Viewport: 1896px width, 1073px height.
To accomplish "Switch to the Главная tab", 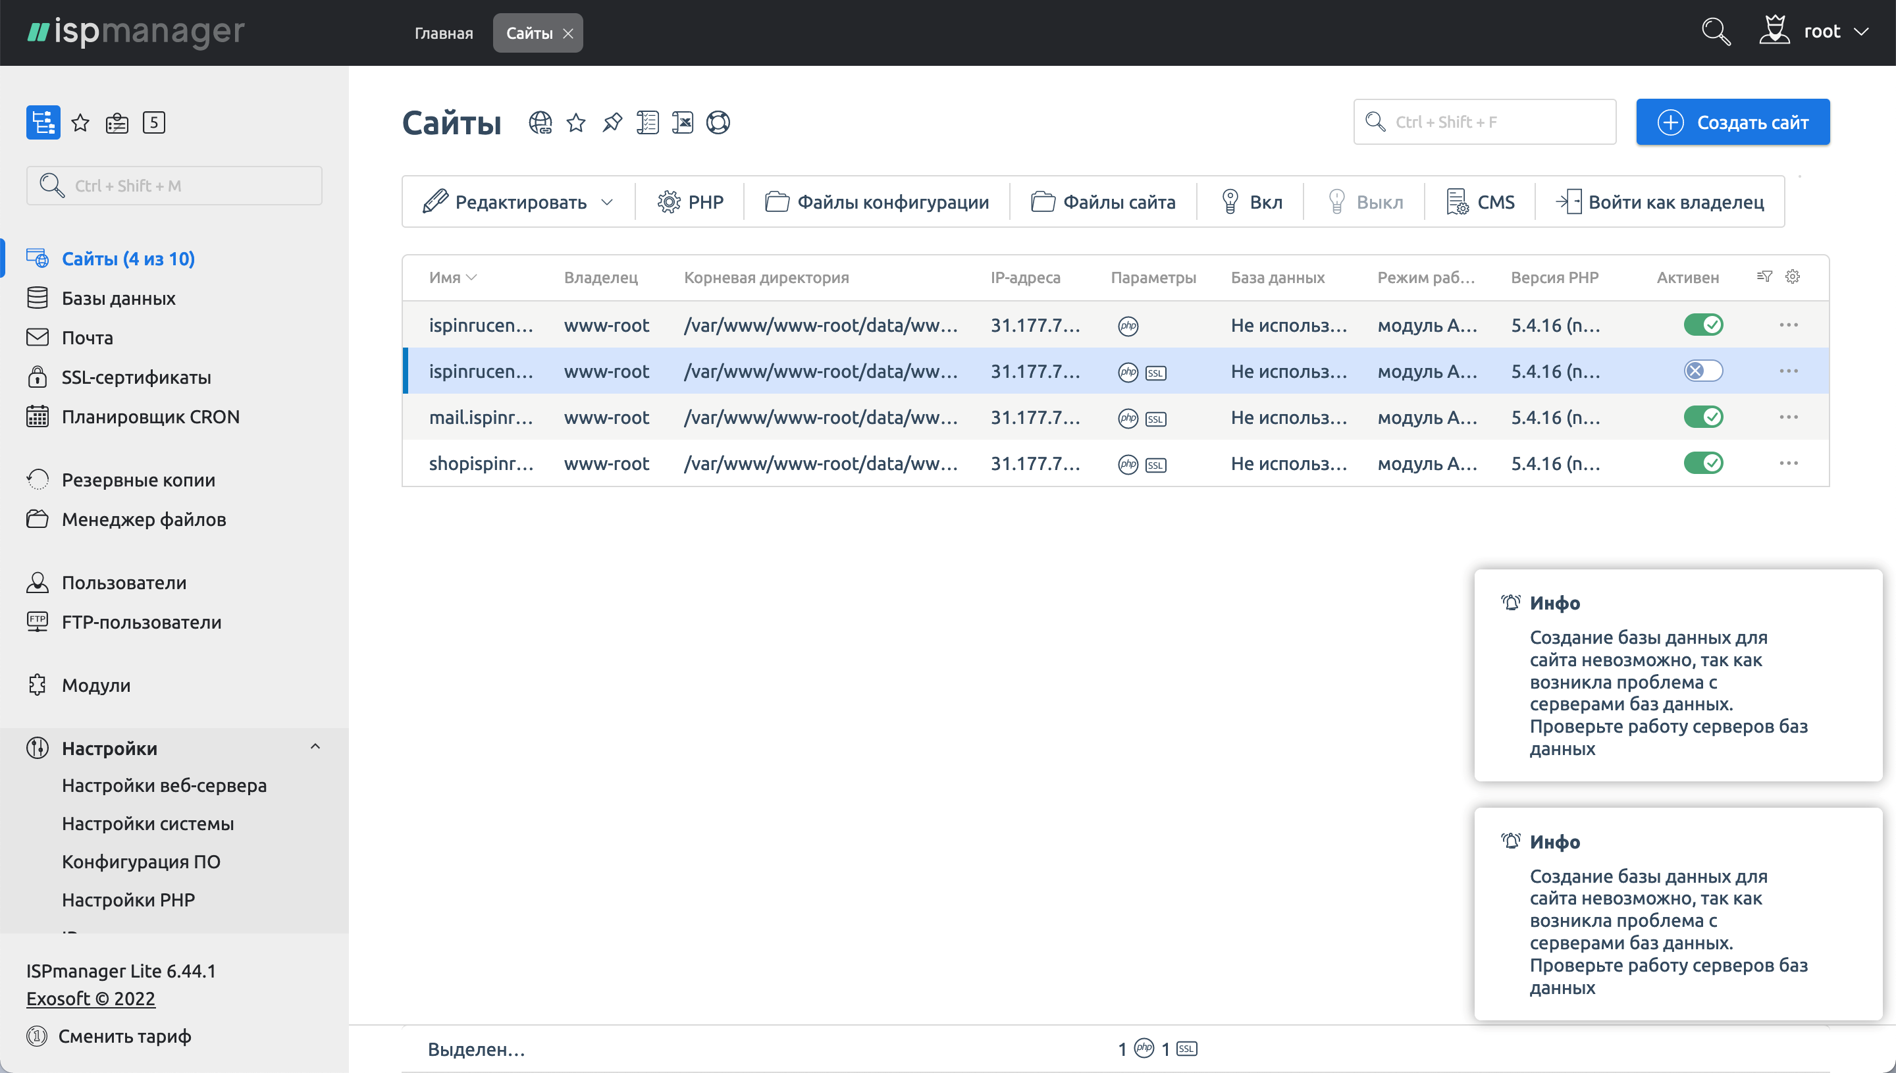I will pyautogui.click(x=444, y=33).
